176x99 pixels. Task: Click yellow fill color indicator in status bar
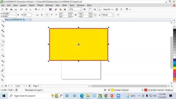tap(112, 90)
